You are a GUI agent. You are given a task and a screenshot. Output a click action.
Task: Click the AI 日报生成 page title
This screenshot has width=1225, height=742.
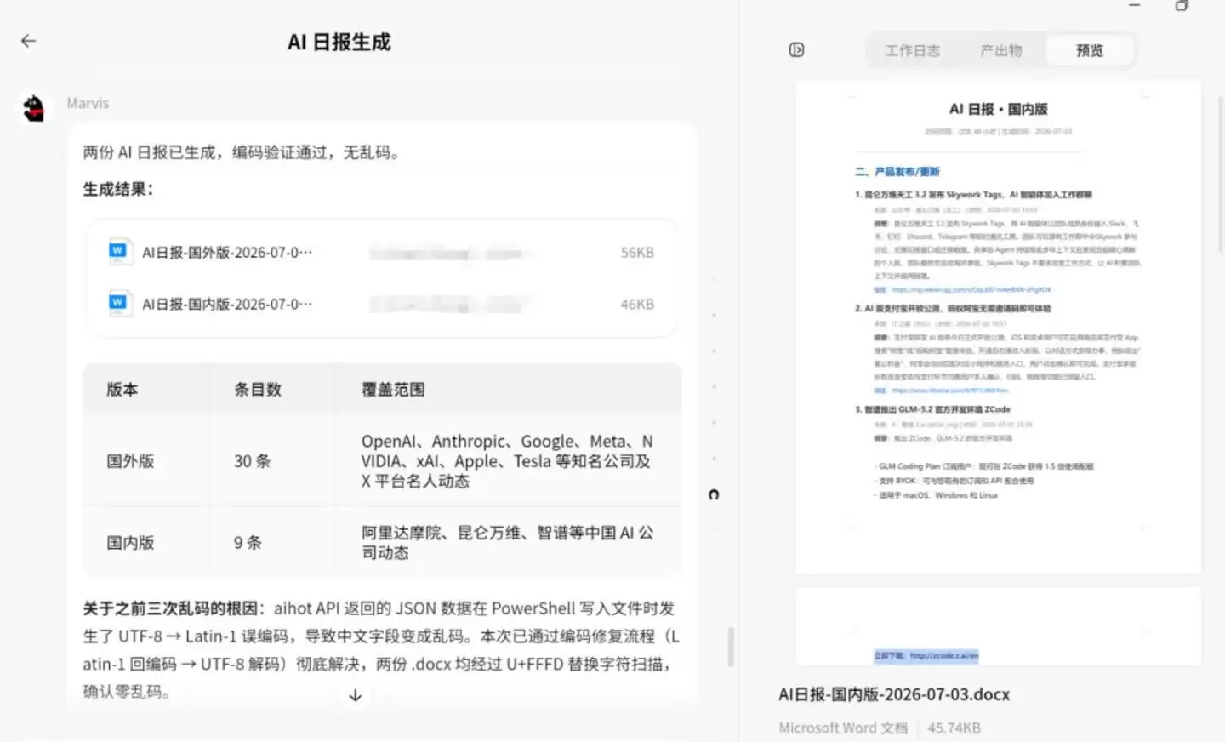pos(339,43)
